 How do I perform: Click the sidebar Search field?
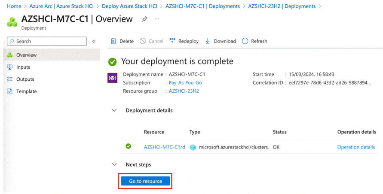(47, 41)
